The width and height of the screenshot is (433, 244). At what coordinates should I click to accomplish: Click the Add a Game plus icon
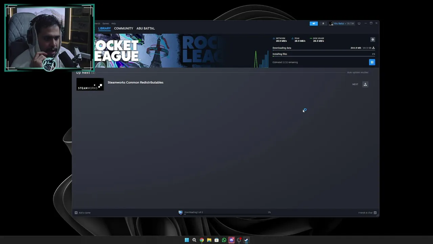[76, 212]
